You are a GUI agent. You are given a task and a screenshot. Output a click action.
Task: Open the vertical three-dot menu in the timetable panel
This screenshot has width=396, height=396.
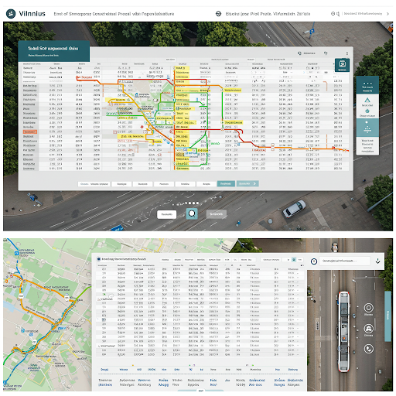point(347,53)
